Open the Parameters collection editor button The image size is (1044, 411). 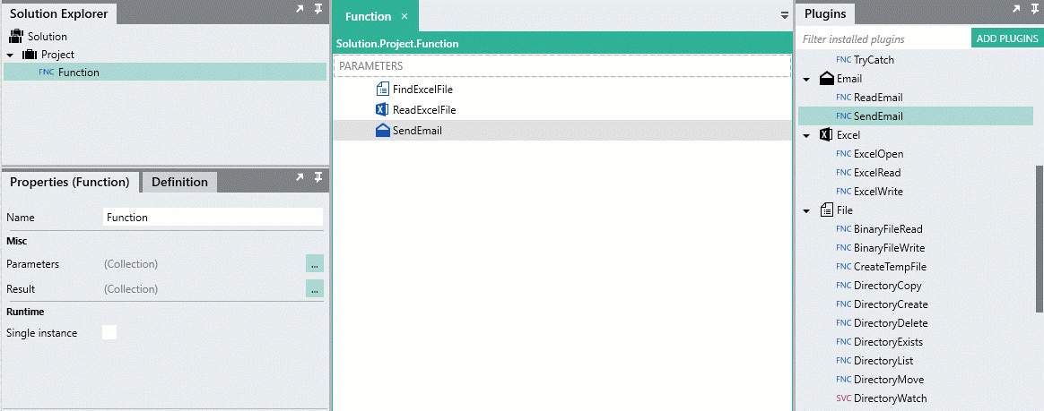[314, 263]
